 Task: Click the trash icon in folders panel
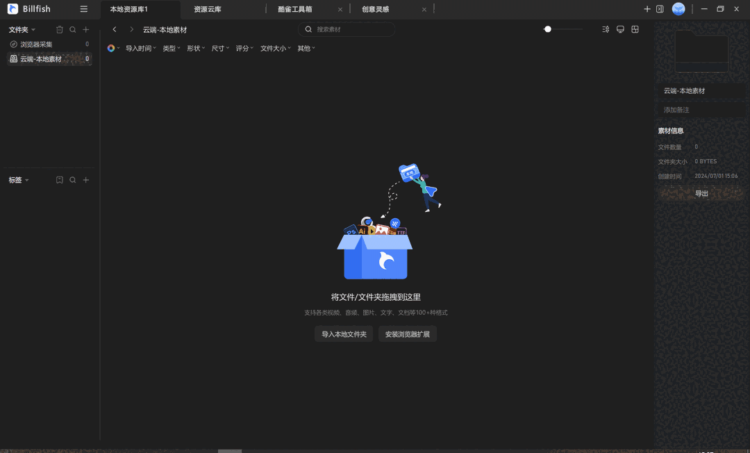tap(59, 29)
